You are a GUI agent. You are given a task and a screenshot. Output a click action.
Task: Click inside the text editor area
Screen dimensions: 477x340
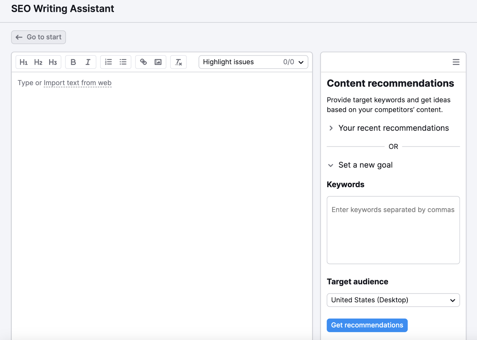click(x=161, y=179)
